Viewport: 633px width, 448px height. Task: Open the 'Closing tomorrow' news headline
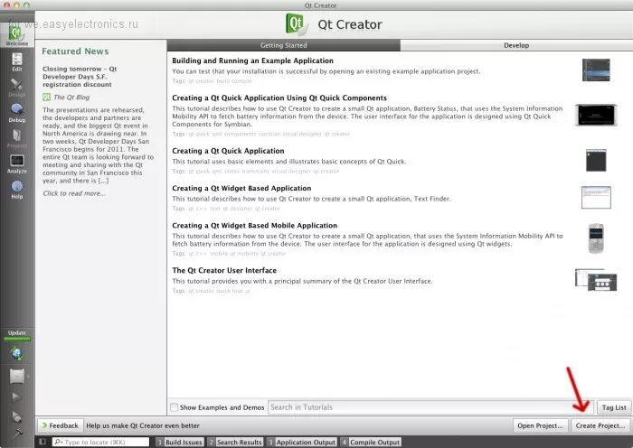click(80, 77)
